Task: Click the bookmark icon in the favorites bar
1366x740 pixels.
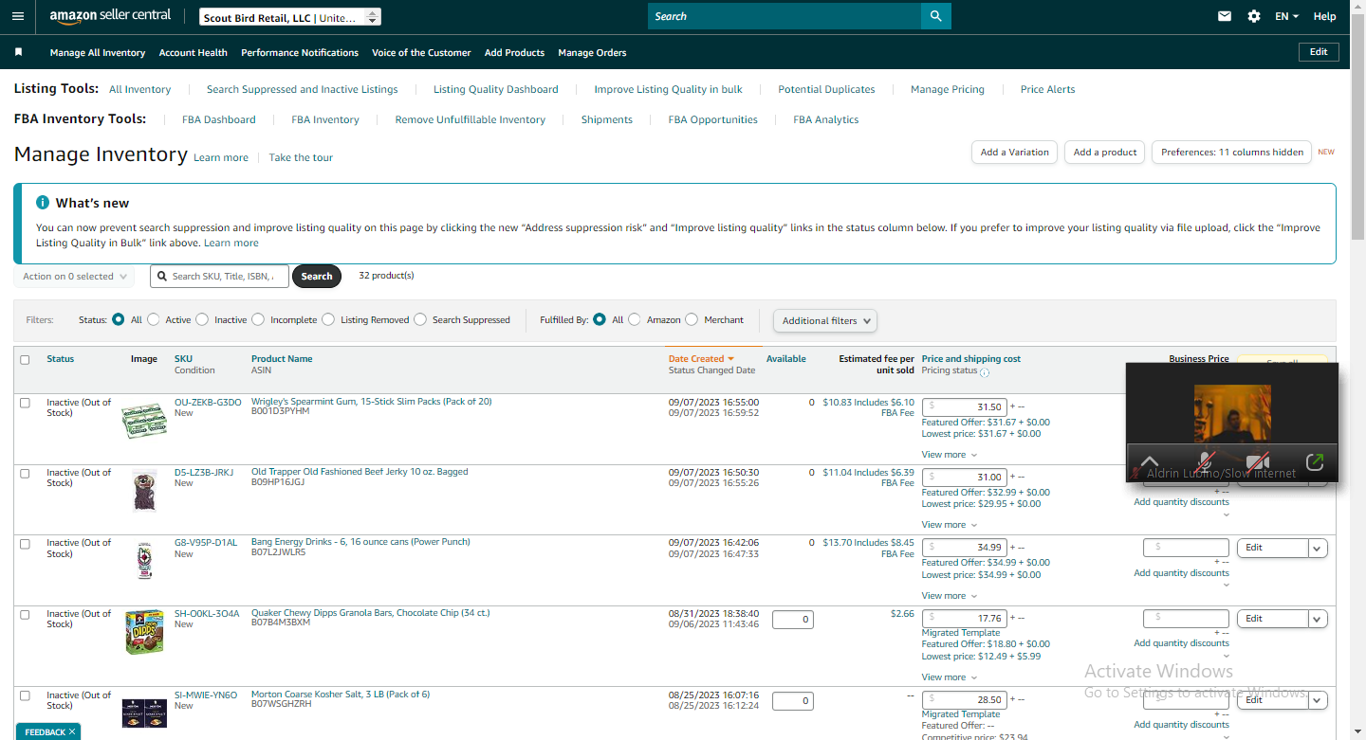Action: [18, 52]
